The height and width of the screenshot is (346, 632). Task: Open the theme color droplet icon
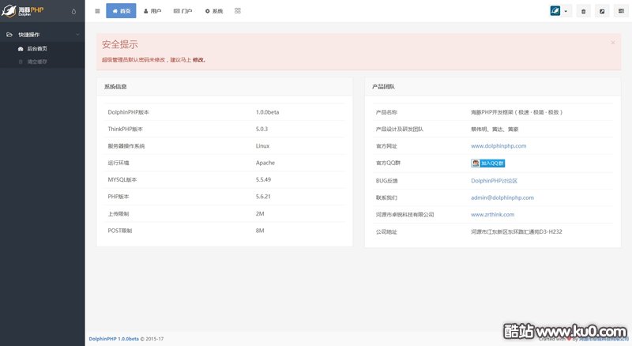(x=73, y=11)
